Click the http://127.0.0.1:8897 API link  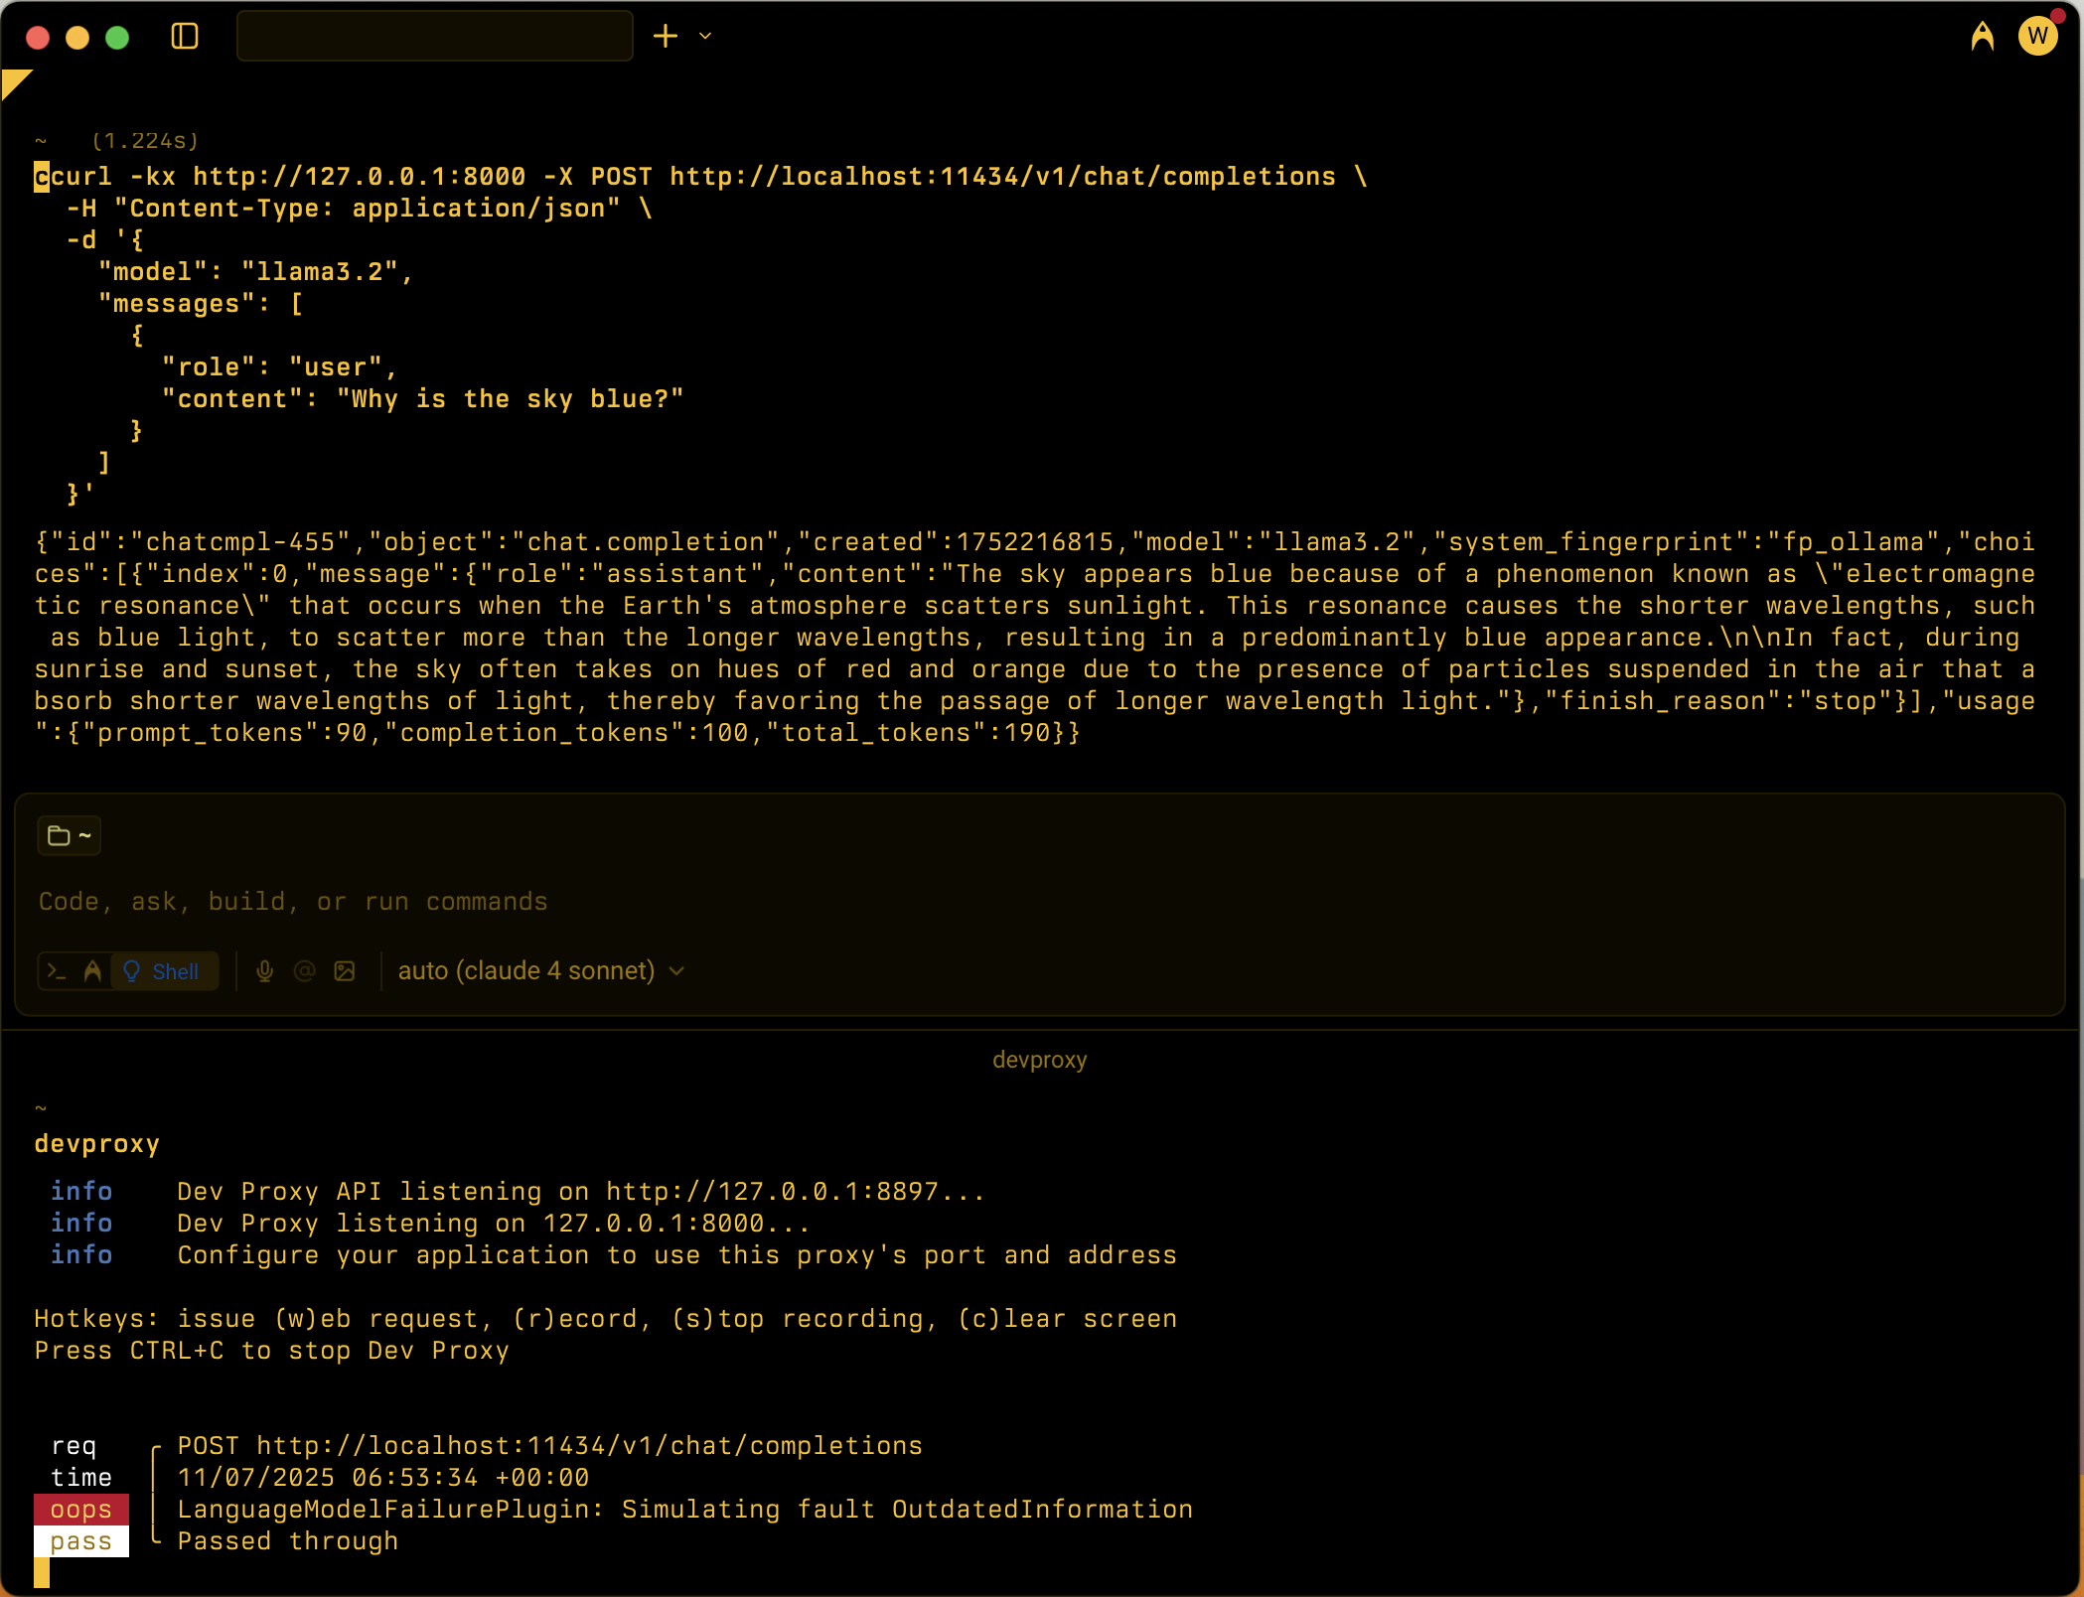(x=773, y=1192)
